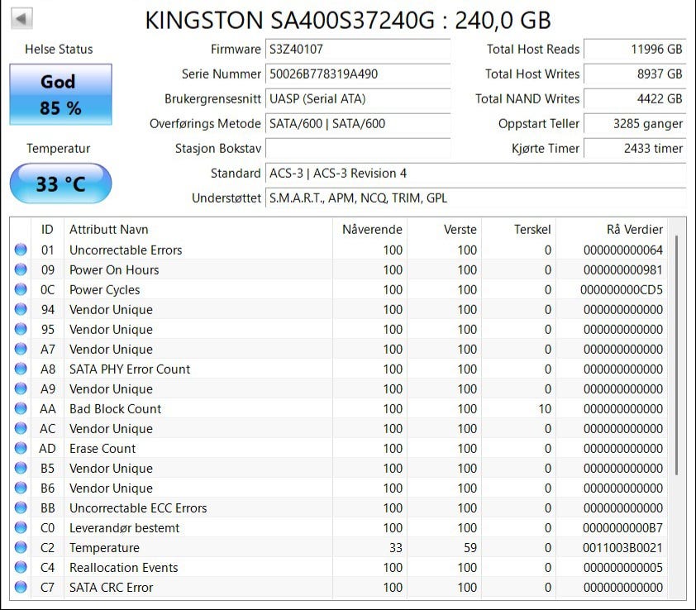Viewport: 696px width, 610px height.
Task: Click raw value 000000000005 for Reallocation Events
Action: tap(622, 567)
